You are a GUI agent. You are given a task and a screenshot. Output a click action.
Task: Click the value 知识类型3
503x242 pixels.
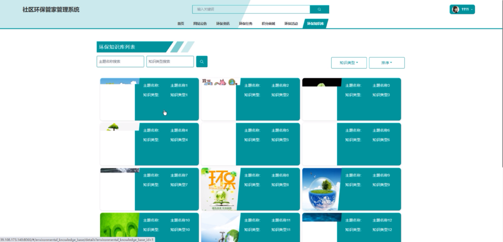(x=381, y=95)
